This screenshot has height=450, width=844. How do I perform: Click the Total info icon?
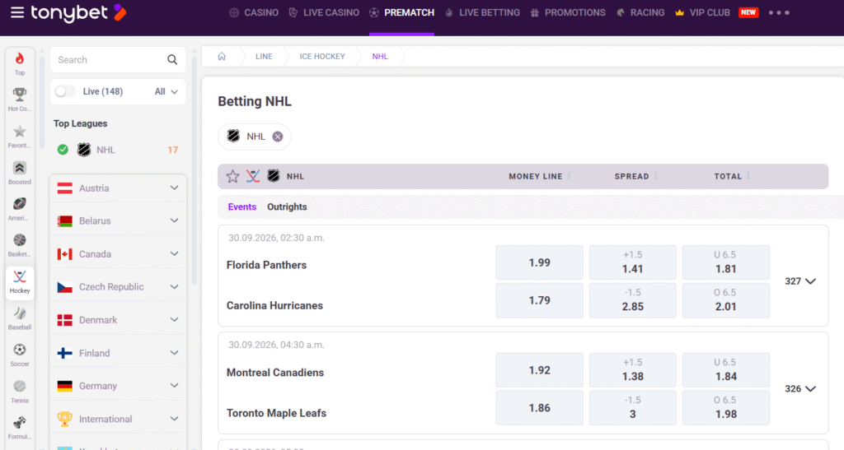[x=748, y=175]
